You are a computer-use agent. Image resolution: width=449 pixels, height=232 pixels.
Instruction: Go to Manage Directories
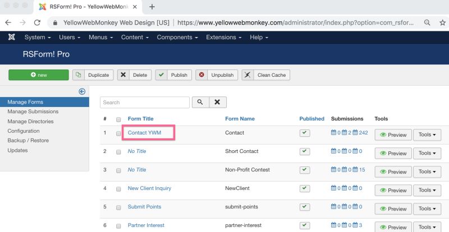coord(30,121)
